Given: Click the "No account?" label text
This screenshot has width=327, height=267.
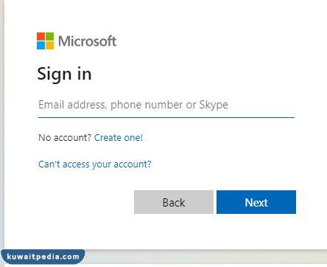Looking at the screenshot, I should tap(65, 138).
